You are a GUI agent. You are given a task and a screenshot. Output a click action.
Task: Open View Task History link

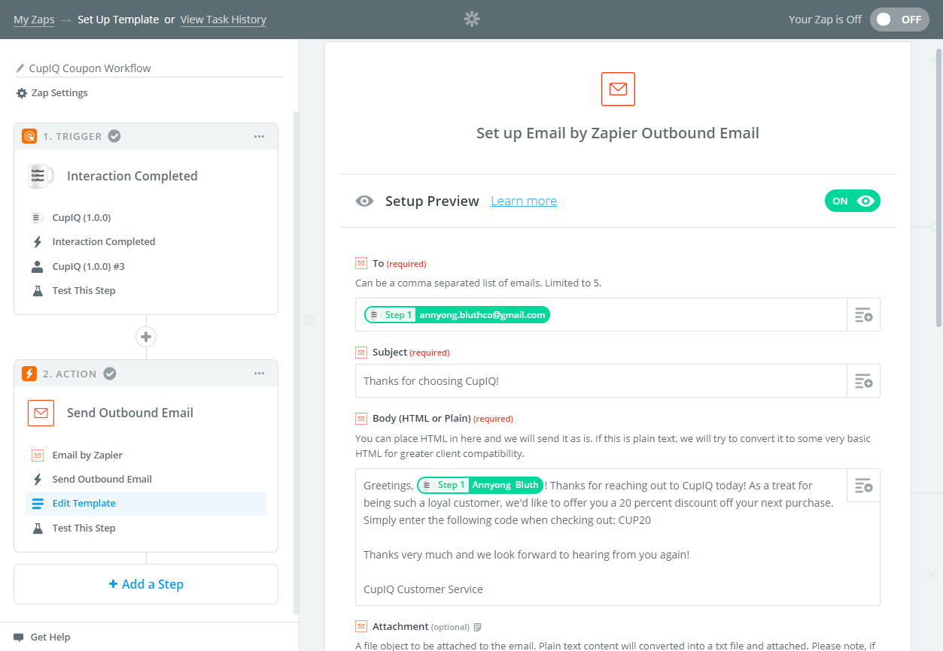[224, 20]
